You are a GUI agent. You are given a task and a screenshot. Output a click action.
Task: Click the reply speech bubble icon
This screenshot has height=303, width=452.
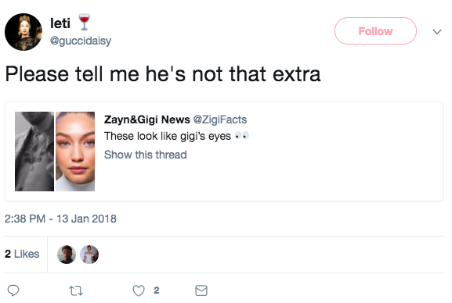pos(13,291)
